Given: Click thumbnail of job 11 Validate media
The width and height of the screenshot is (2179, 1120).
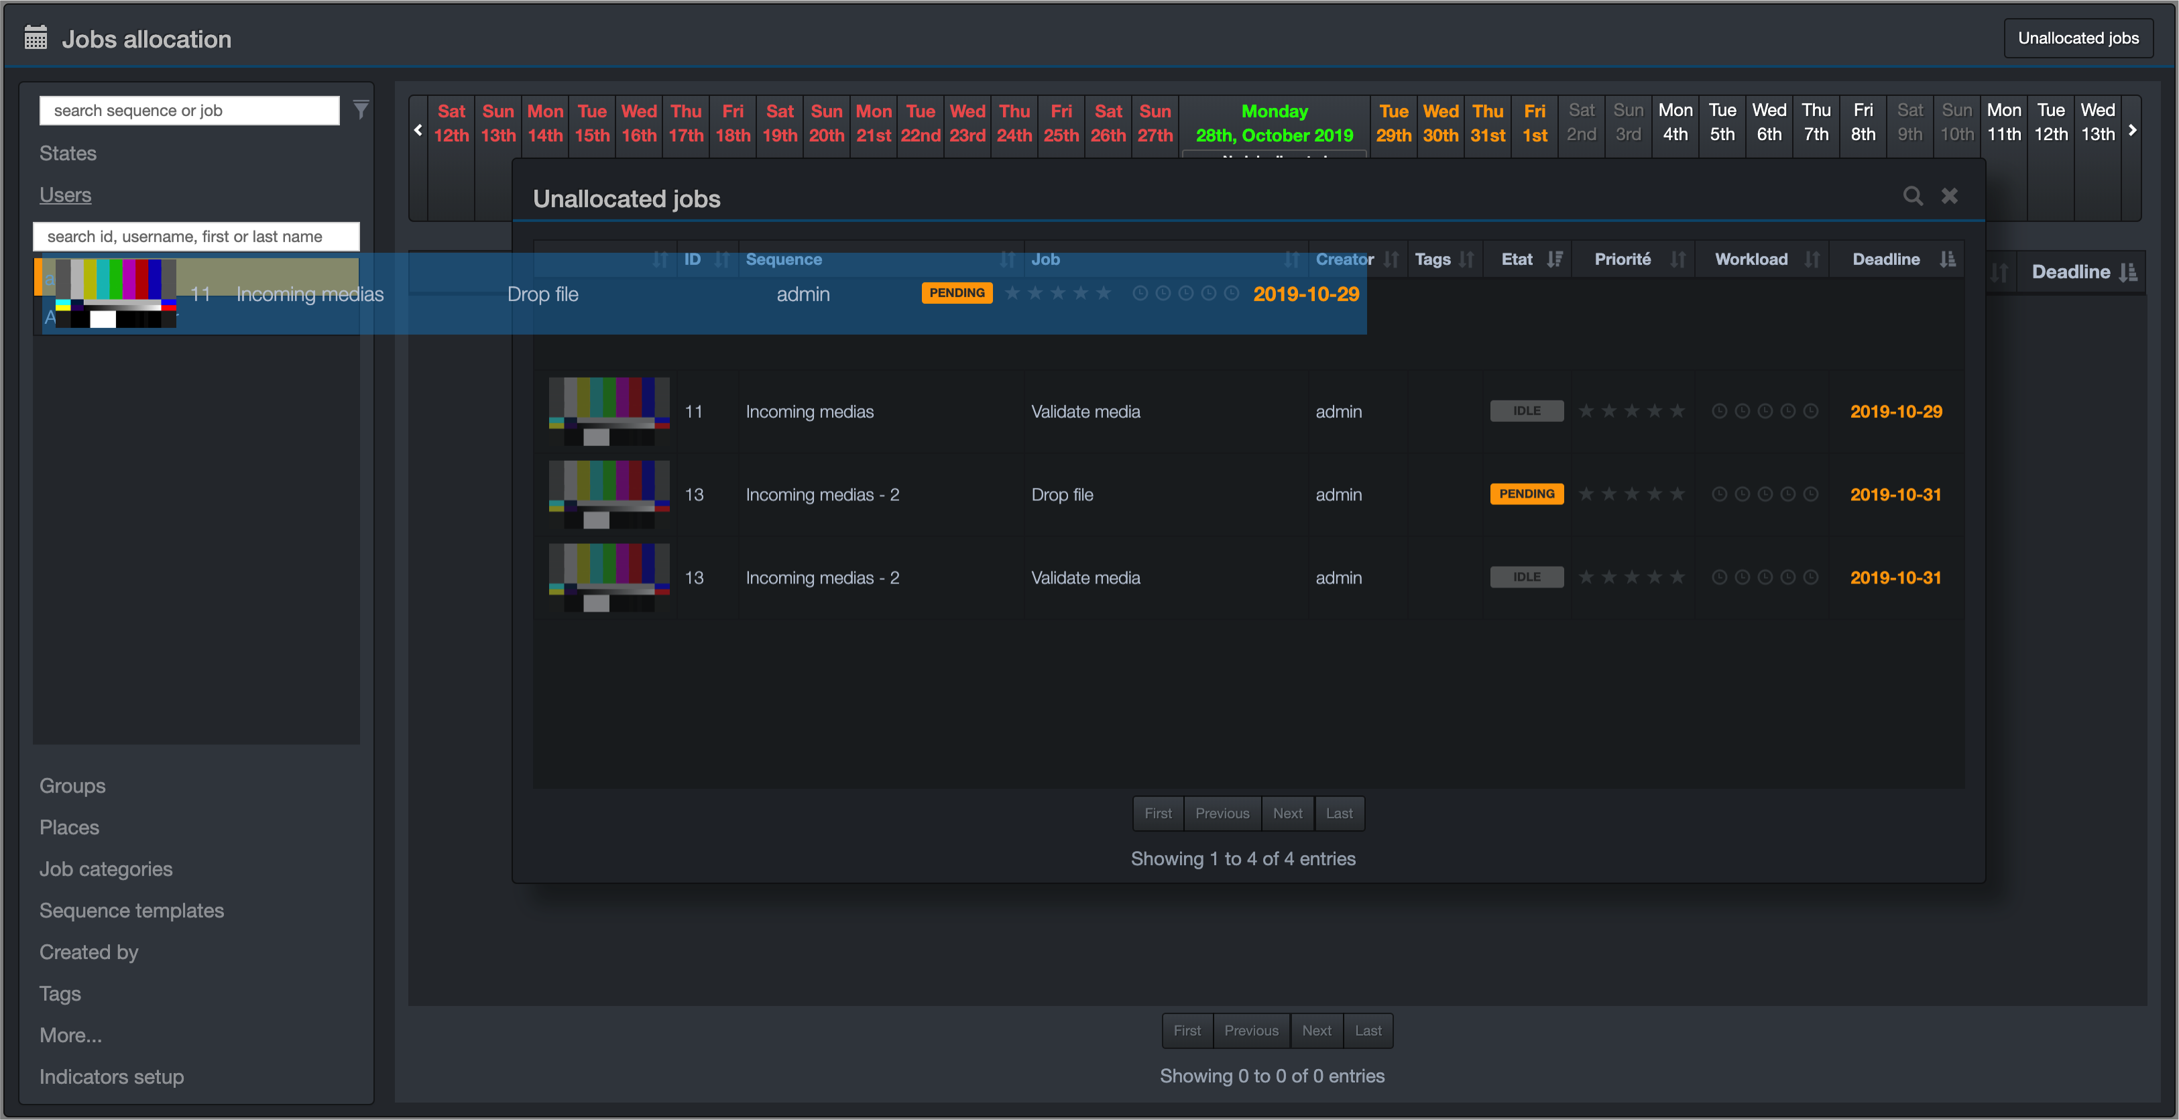Looking at the screenshot, I should point(609,411).
